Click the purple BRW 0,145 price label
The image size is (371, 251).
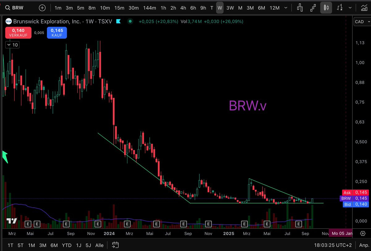[354, 198]
